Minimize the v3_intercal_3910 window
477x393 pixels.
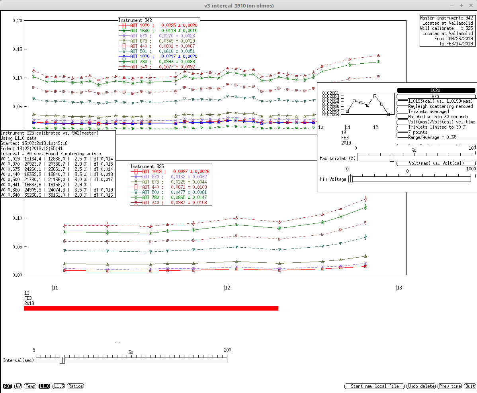452,6
